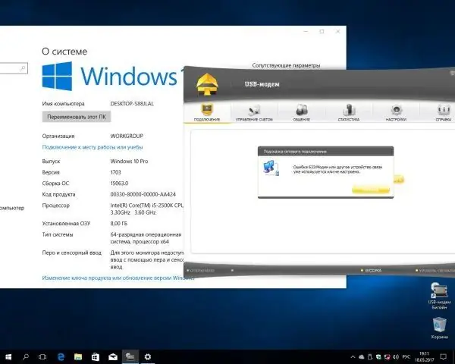Image resolution: width=455 pixels, height=364 pixels.
Task: Click the Windows logo in О системе
Action: [57, 76]
